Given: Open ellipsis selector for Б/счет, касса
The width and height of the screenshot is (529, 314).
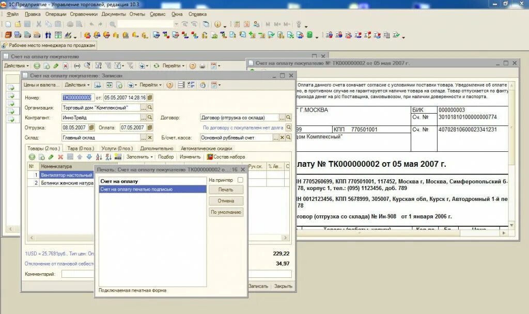Looking at the screenshot, I should [x=276, y=137].
